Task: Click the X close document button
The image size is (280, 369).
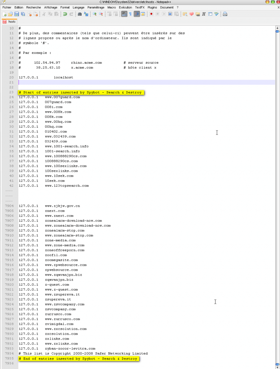Action: pos(278,7)
